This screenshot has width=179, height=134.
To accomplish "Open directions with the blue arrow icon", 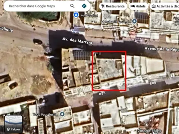I will tap(84, 6).
